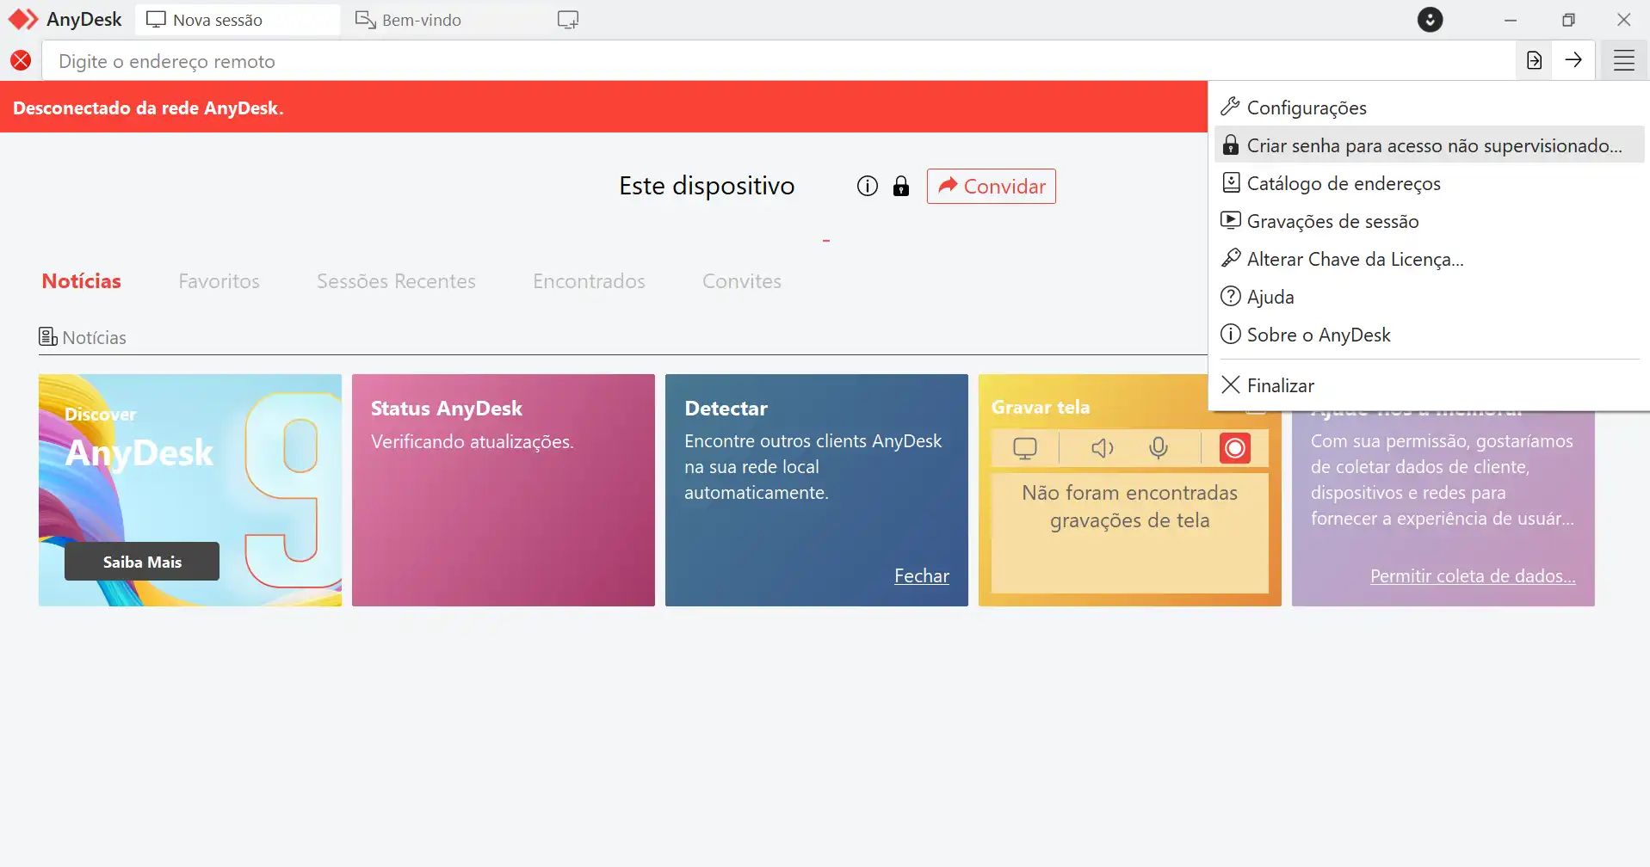The width and height of the screenshot is (1650, 867).
Task: Click the Verificando atualizações status text
Action: 473,441
